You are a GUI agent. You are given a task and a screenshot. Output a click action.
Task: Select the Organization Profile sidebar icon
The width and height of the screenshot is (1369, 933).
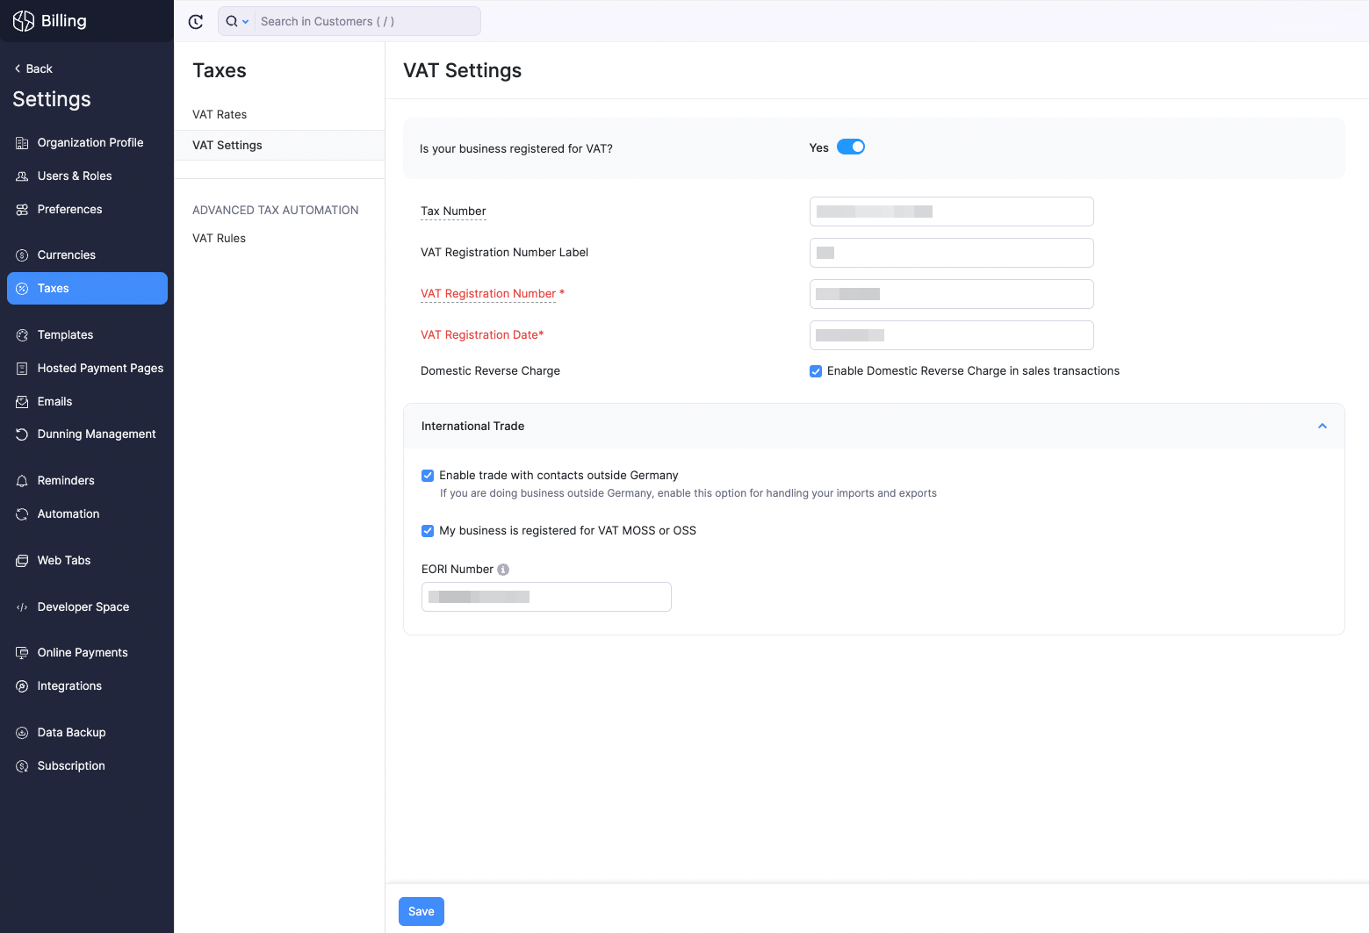coord(21,142)
